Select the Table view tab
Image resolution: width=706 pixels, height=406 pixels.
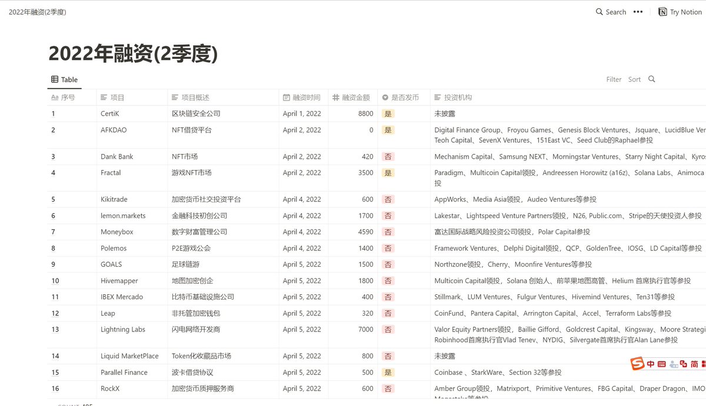click(64, 79)
